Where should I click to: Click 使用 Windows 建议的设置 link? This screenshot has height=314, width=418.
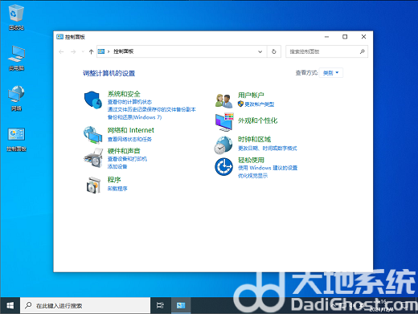click(268, 168)
